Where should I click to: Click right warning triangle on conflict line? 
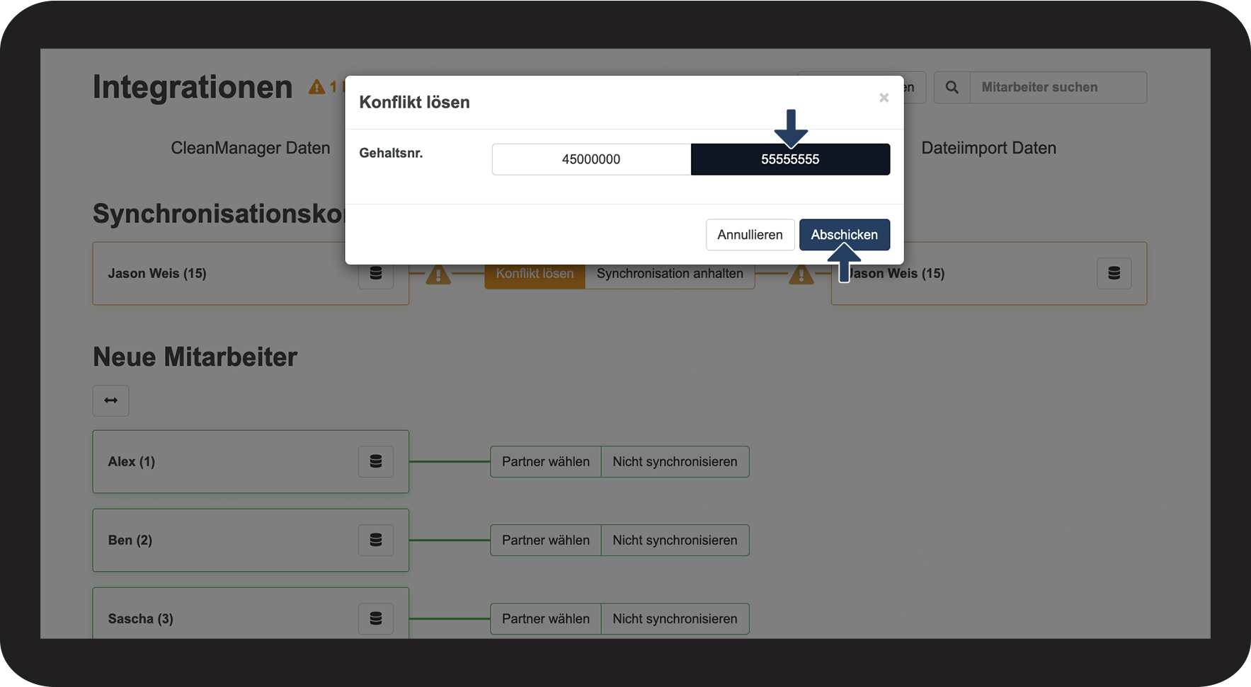[x=801, y=275]
